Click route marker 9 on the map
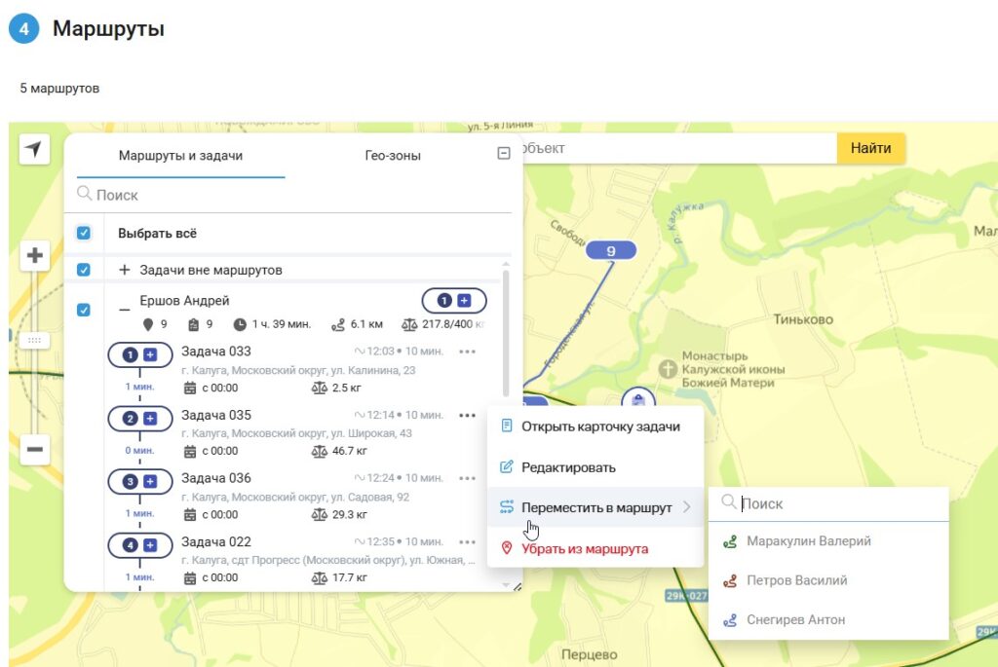 611,251
